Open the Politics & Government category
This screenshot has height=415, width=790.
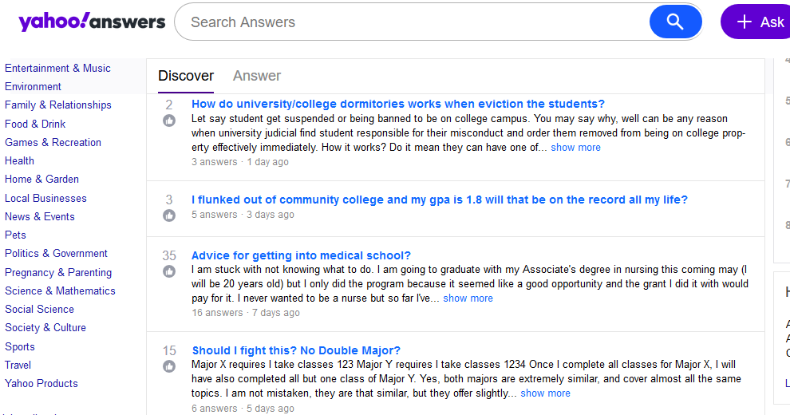coord(56,253)
